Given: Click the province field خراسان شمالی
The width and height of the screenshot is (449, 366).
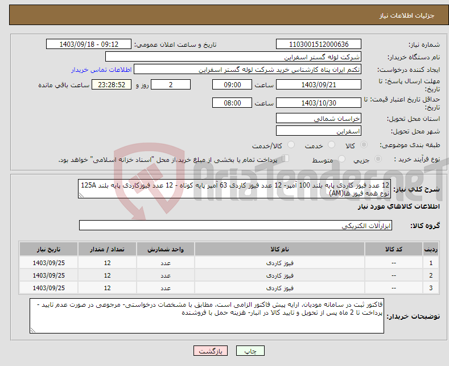Looking at the screenshot, I should [x=319, y=118].
